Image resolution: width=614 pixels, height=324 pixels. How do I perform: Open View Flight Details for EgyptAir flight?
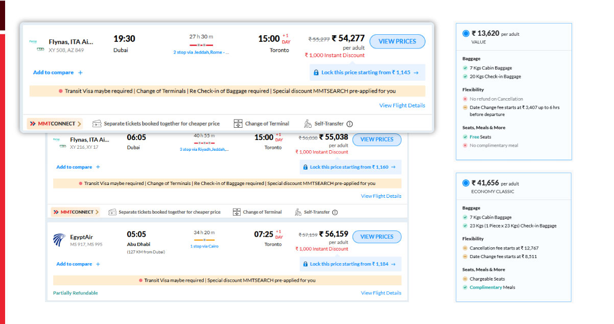[x=381, y=293]
